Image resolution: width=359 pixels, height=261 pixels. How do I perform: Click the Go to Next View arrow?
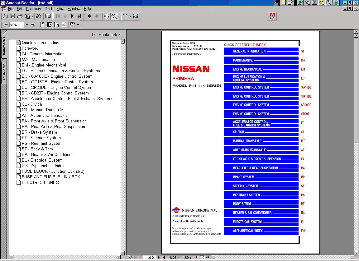click(x=96, y=16)
